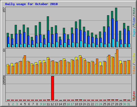Click the 'Daily usage for October 2010' title
This screenshot has width=137, height=107.
click(31, 4)
